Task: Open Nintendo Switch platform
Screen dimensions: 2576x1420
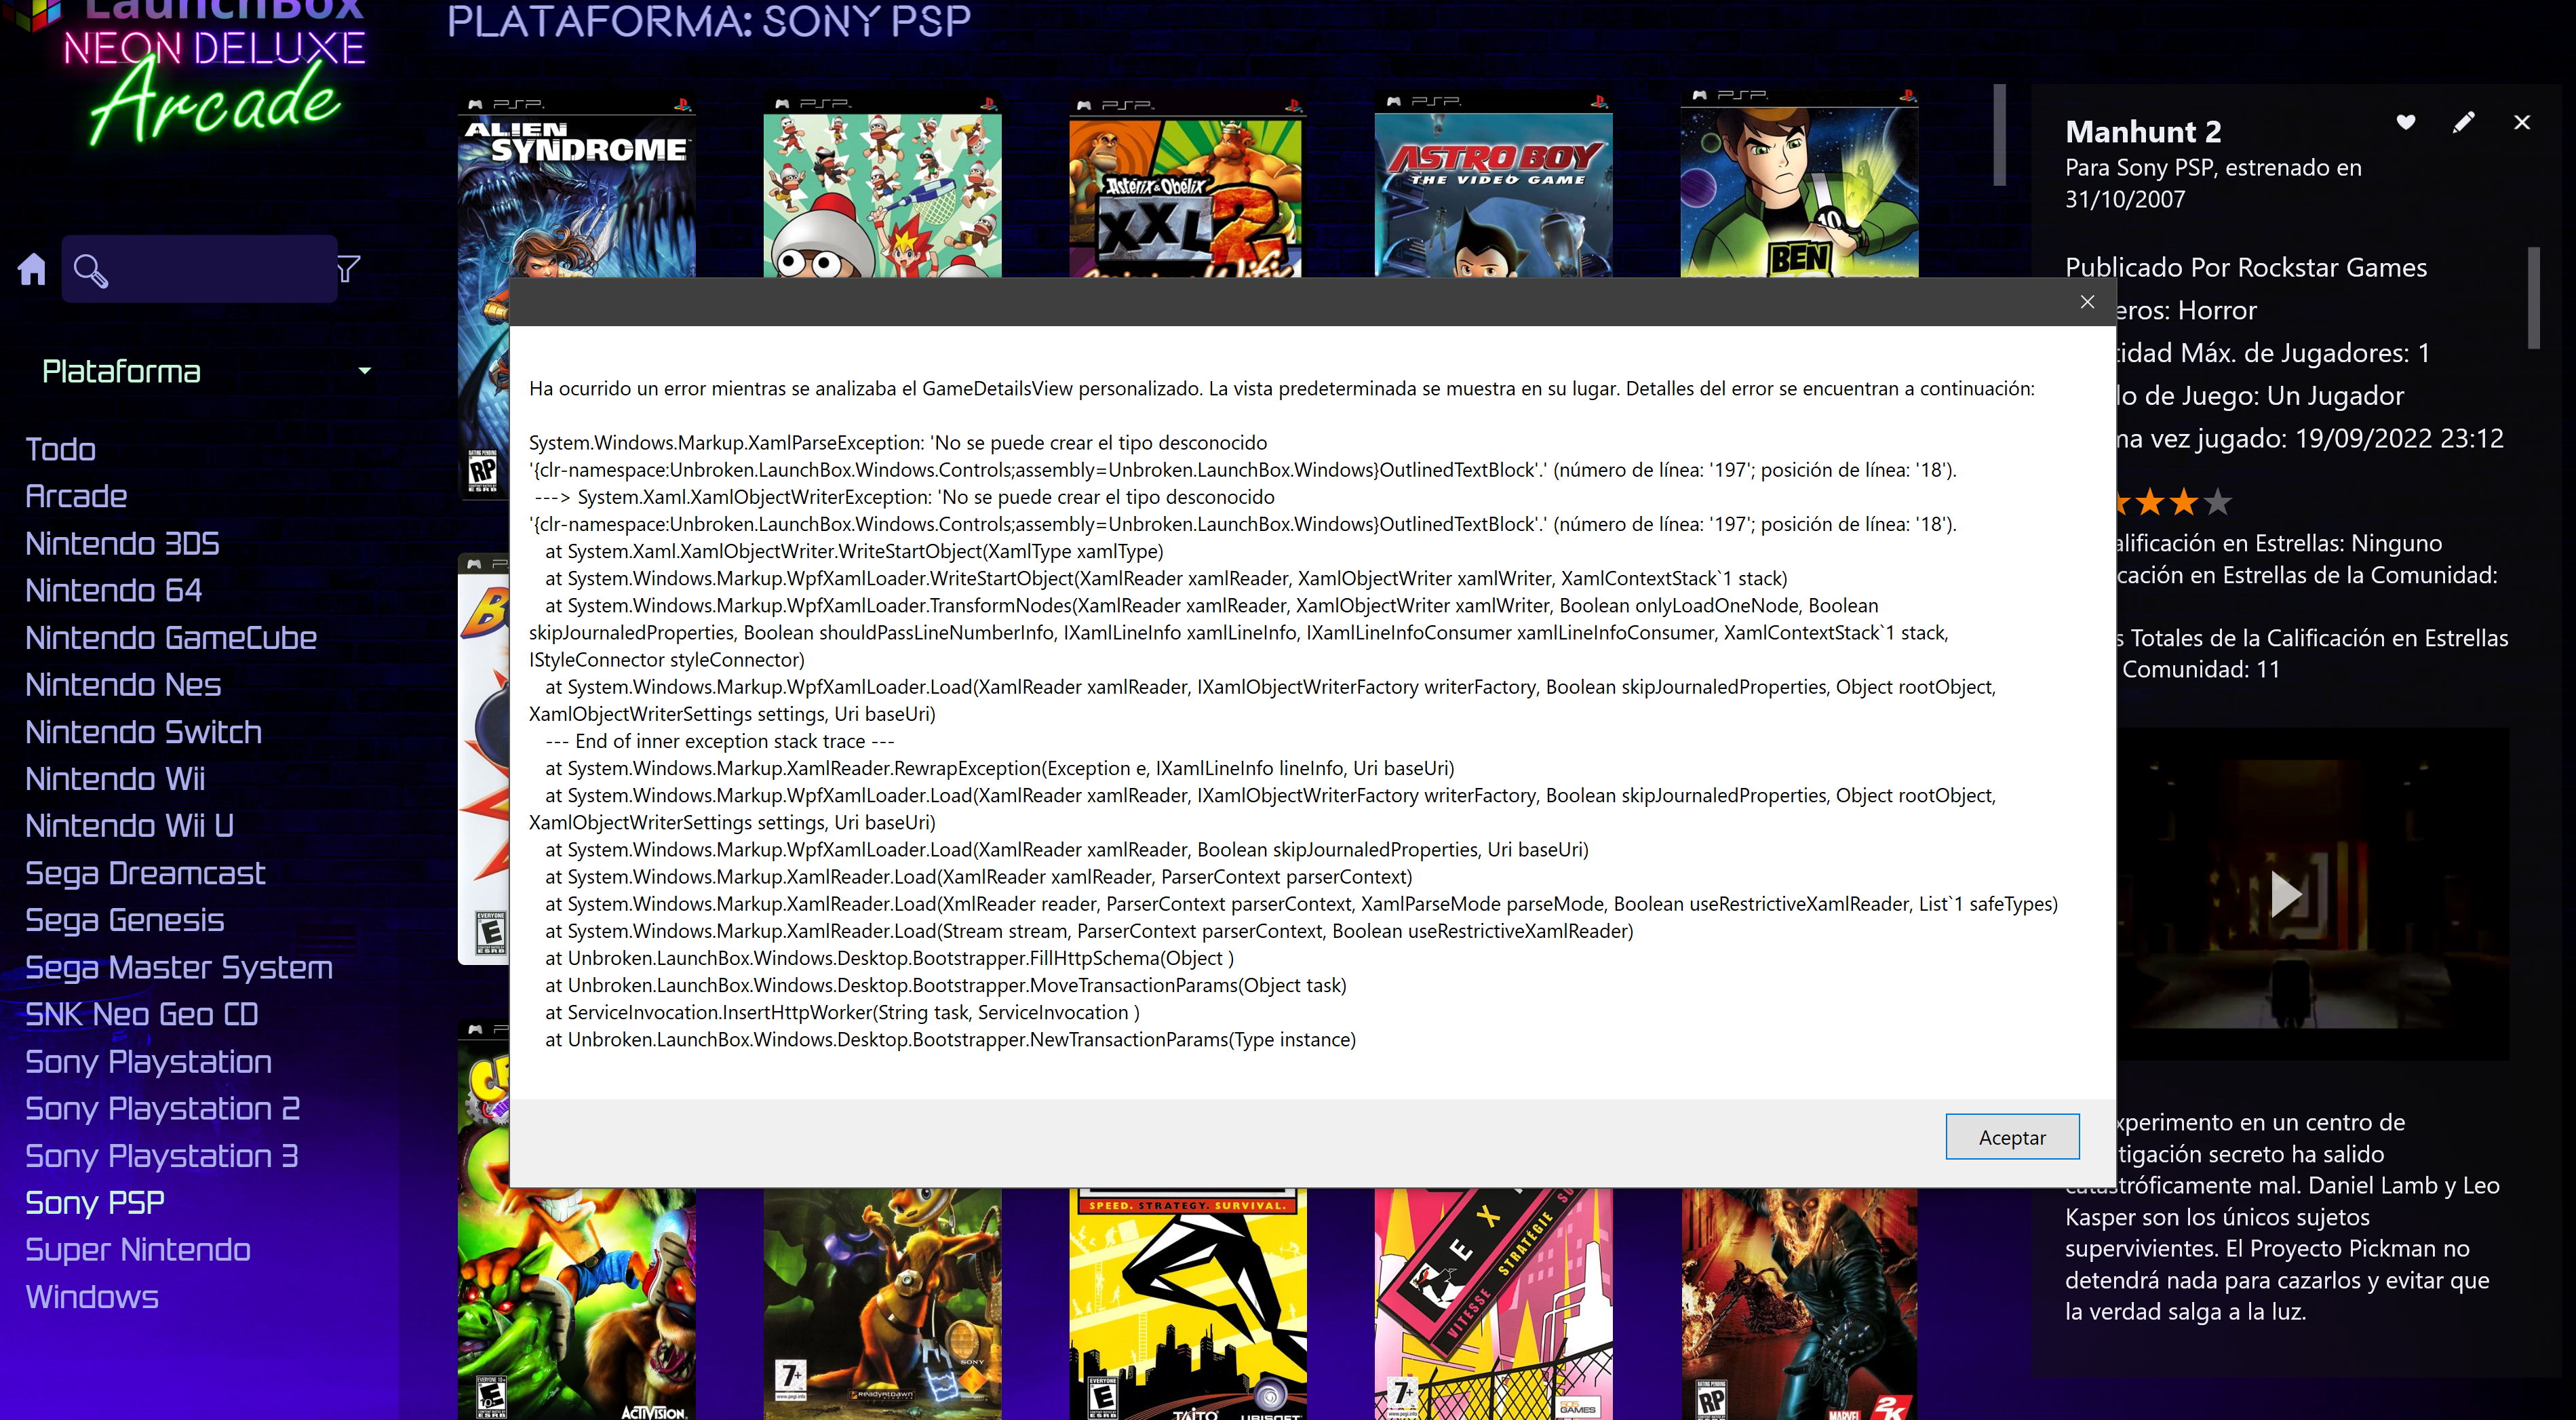Action: tap(143, 731)
